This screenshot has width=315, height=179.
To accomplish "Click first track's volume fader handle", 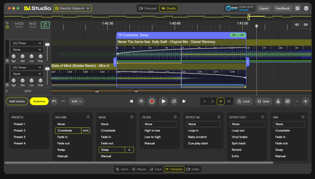I will (47, 44).
